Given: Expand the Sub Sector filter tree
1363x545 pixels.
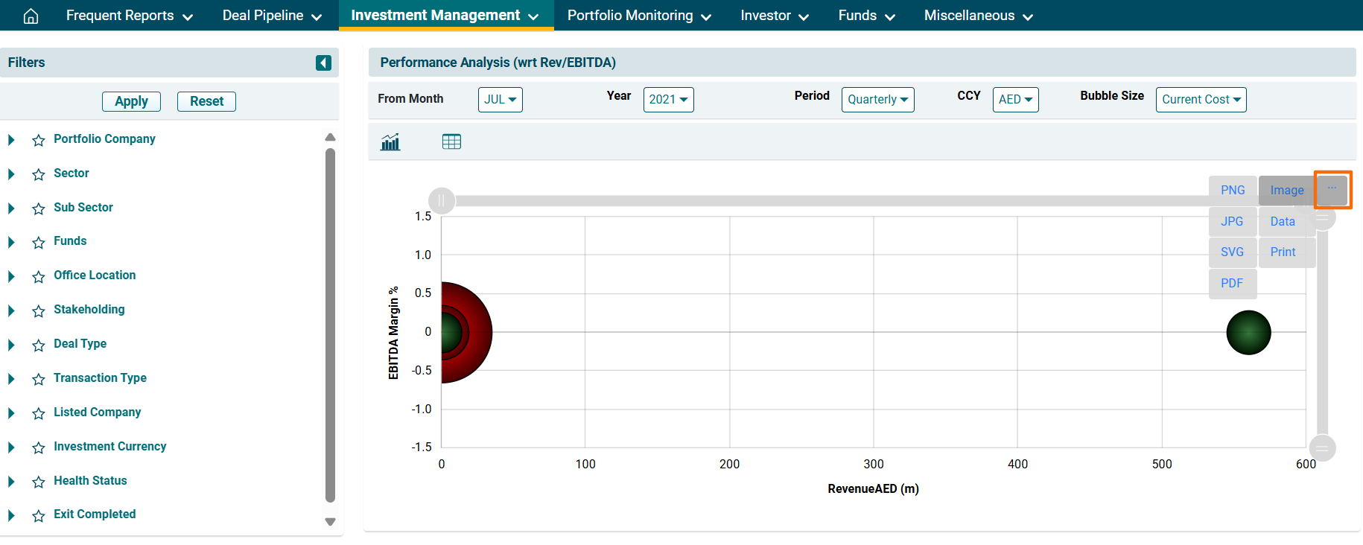Looking at the screenshot, I should 11,208.
